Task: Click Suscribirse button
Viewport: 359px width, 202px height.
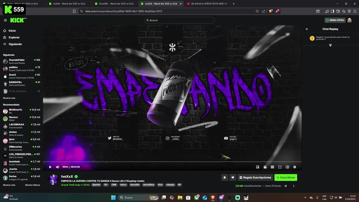Action: (x=286, y=177)
